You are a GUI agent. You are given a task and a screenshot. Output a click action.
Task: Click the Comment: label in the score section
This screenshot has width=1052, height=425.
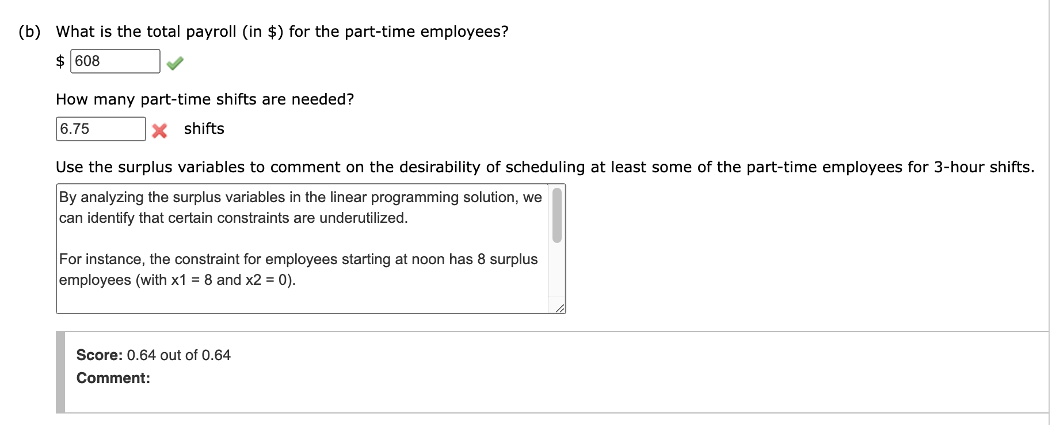(x=112, y=378)
